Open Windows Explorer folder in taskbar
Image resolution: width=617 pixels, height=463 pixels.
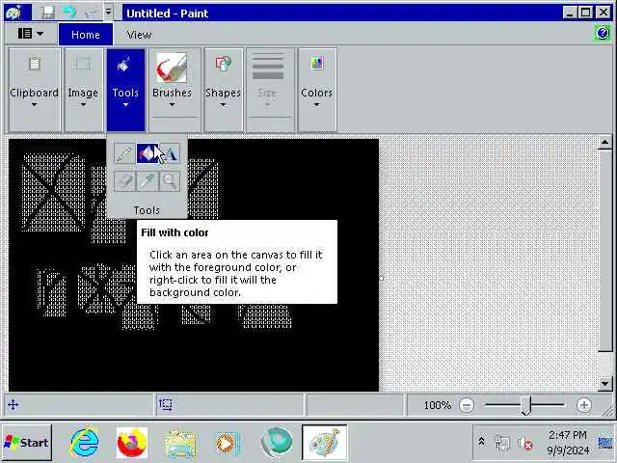[179, 444]
